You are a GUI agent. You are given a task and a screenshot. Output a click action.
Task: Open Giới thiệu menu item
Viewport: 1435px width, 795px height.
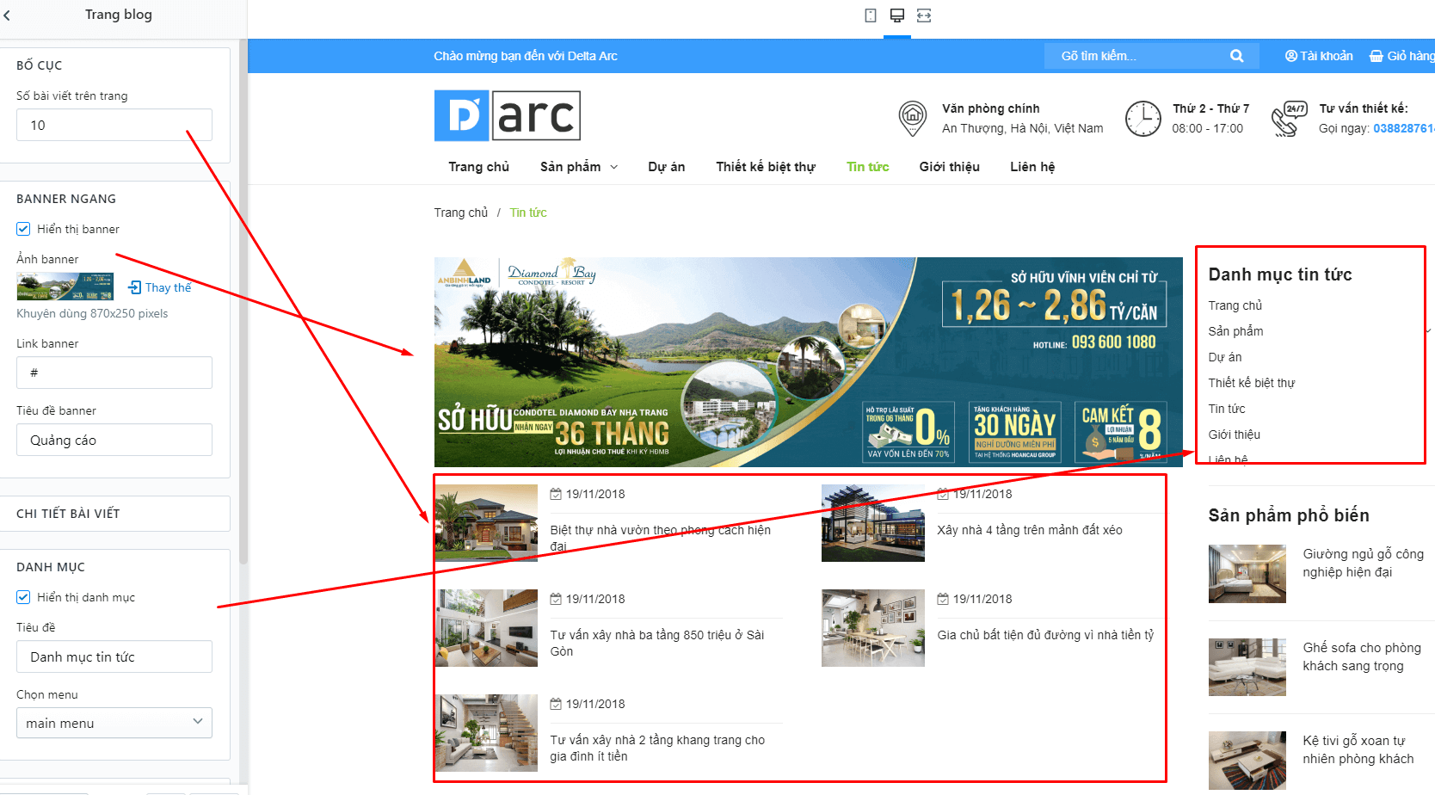point(949,167)
